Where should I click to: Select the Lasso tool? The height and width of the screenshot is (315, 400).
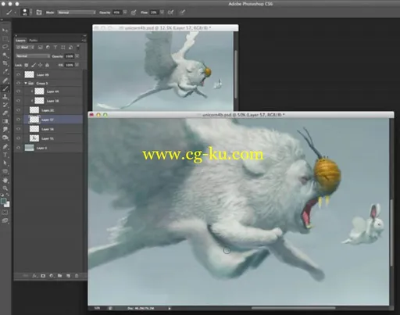[5, 47]
